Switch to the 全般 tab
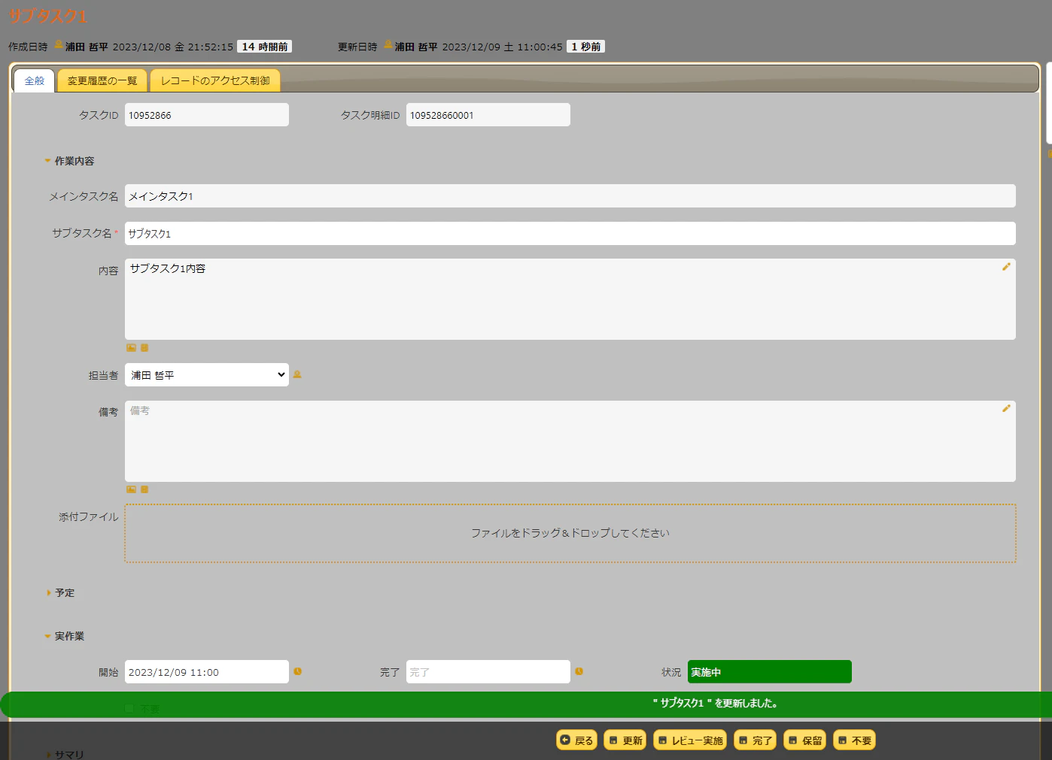The width and height of the screenshot is (1052, 760). coord(35,81)
